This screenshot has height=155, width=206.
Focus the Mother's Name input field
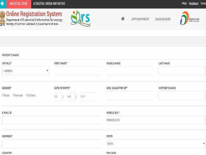[x=182, y=95]
